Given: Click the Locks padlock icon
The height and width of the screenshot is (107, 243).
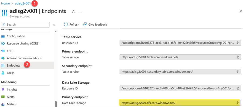Looking at the screenshot, I should 3,73.
